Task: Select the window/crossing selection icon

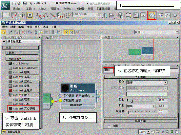Action: tap(14, 15)
